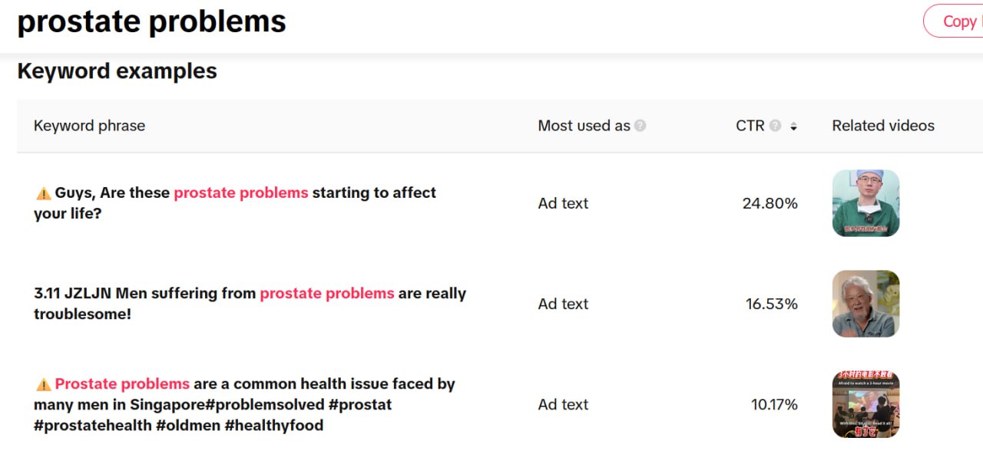The height and width of the screenshot is (454, 983).
Task: Click info icon next to CTR
Action: tap(775, 126)
